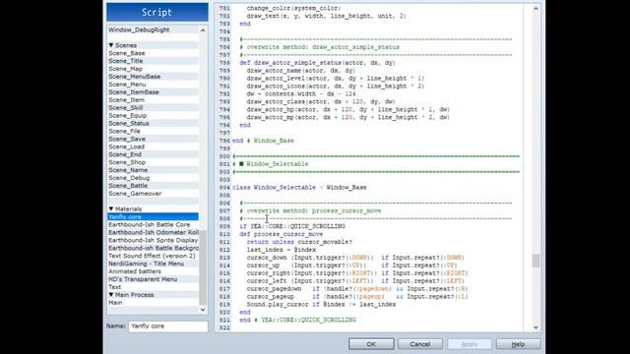
Task: Select the Scene_File script
Action: tap(154, 131)
